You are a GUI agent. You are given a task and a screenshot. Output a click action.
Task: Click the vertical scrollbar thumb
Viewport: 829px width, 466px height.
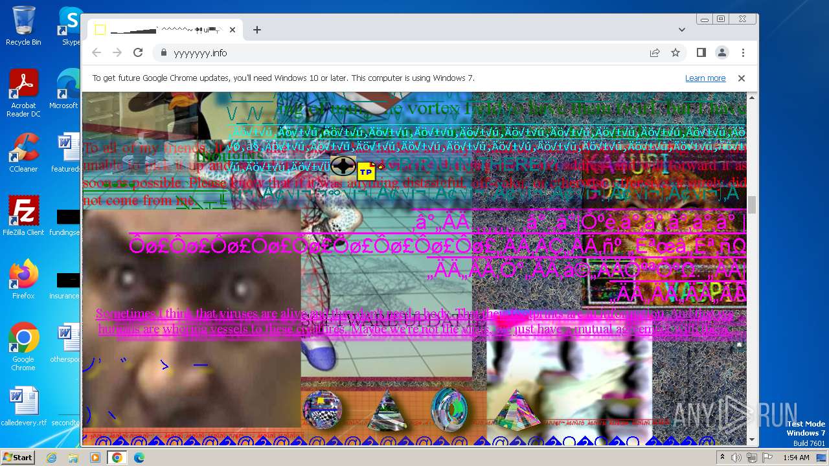click(752, 205)
